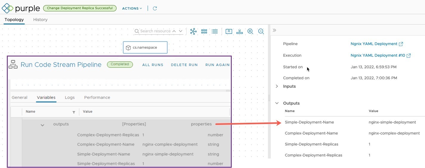425x168 pixels.
Task: Open the Performance tab in pipeline run
Action: tap(97, 98)
